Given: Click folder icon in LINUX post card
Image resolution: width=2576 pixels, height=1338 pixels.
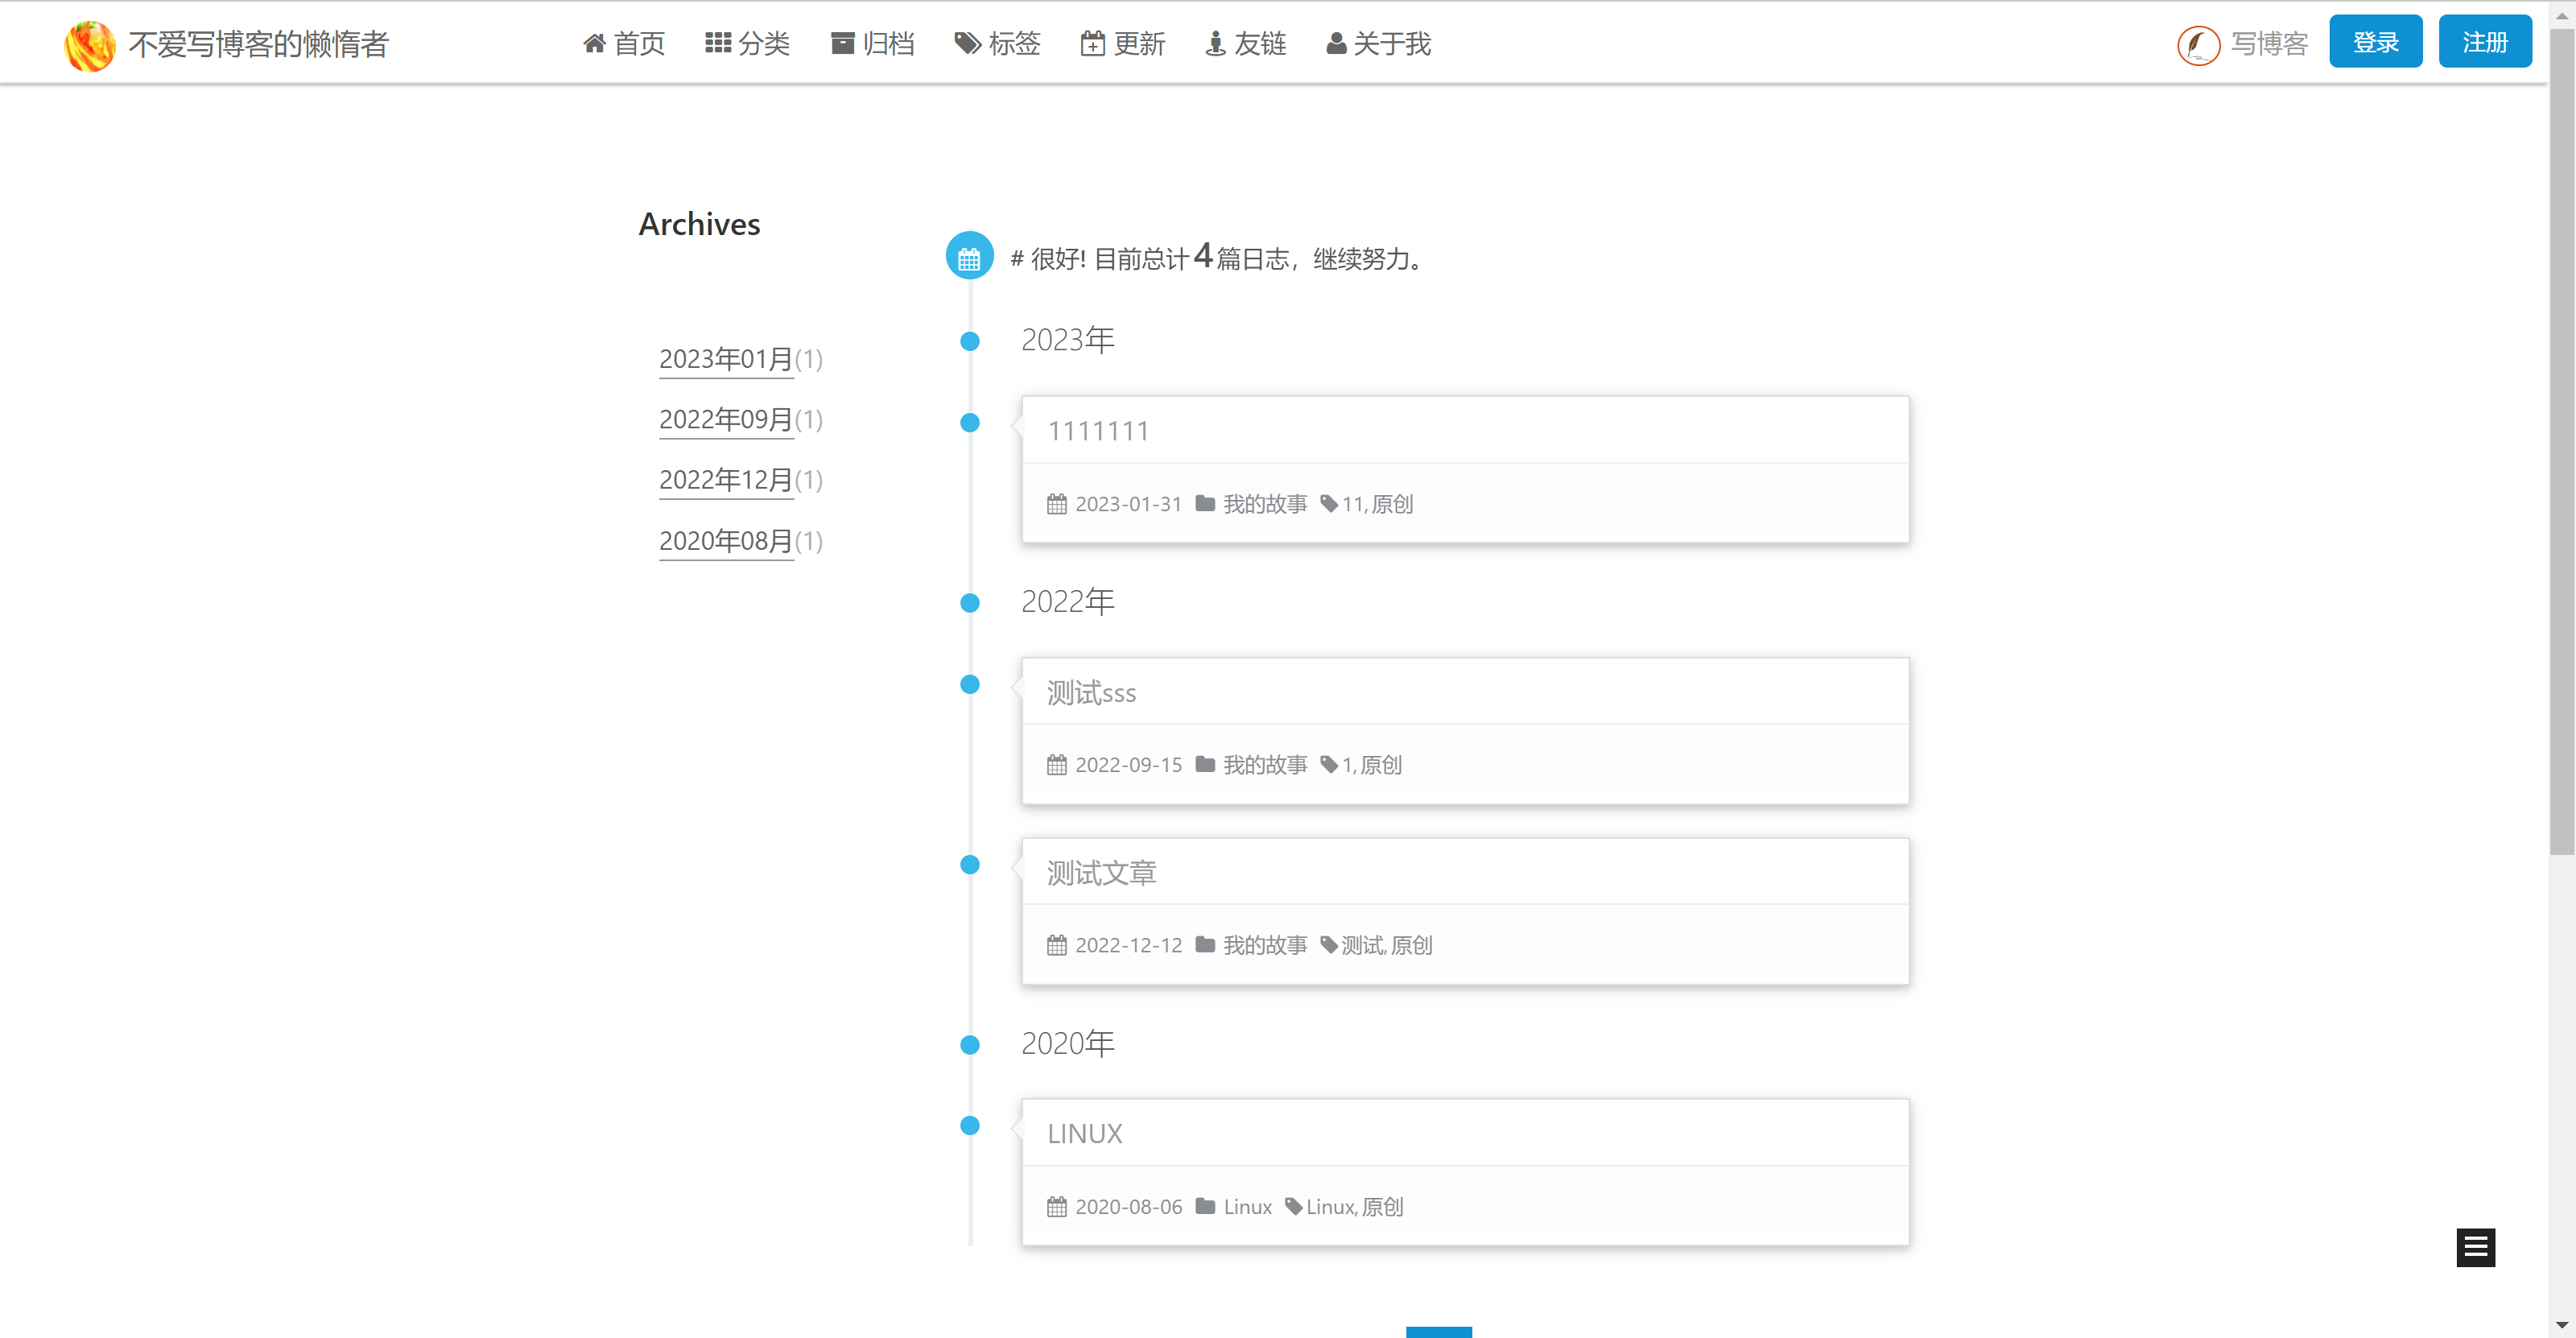Looking at the screenshot, I should pos(1205,1206).
